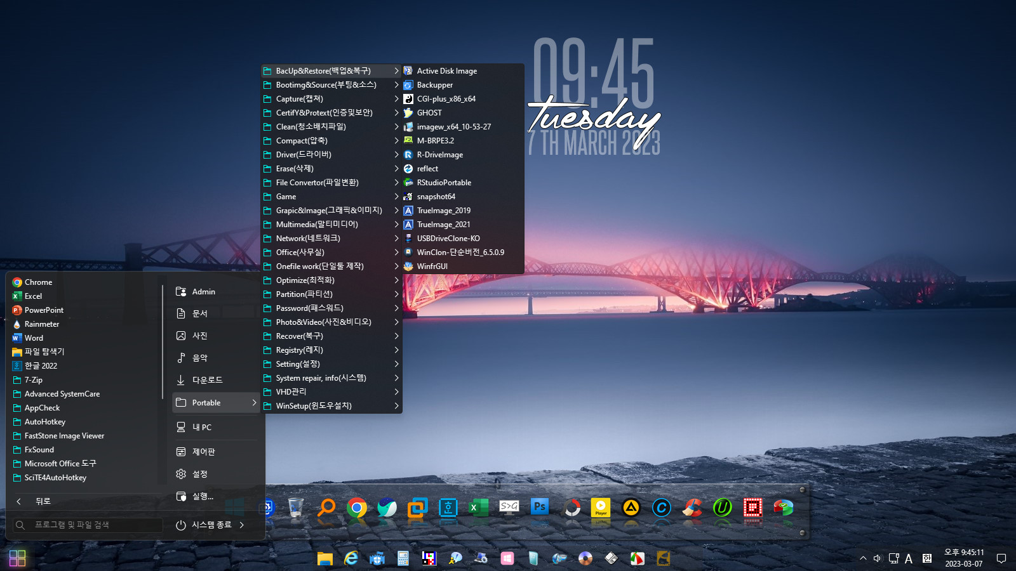The height and width of the screenshot is (571, 1016).
Task: Open the yellow Player app in dock
Action: 601,508
